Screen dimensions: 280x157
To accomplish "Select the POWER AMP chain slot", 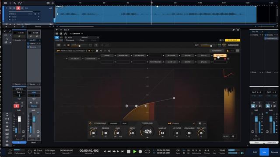I will coord(123,55).
